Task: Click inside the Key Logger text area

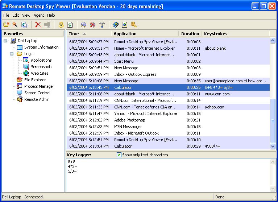Action: (168, 175)
